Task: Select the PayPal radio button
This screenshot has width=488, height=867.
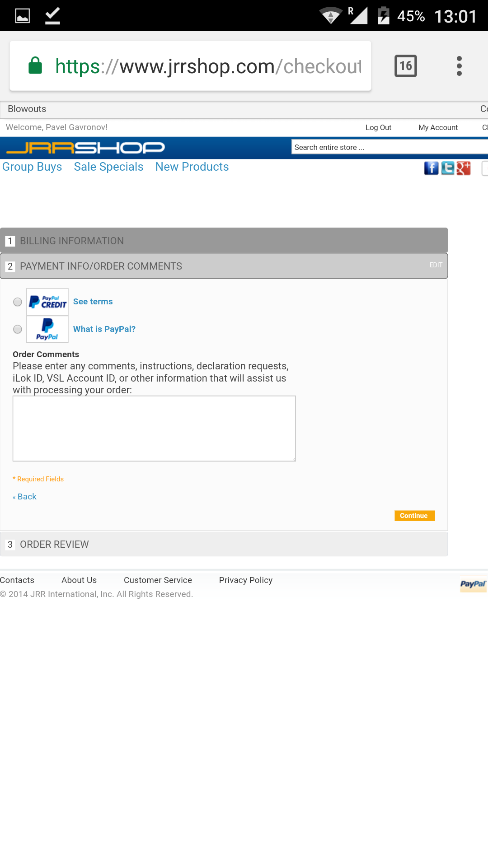Action: coord(18,329)
